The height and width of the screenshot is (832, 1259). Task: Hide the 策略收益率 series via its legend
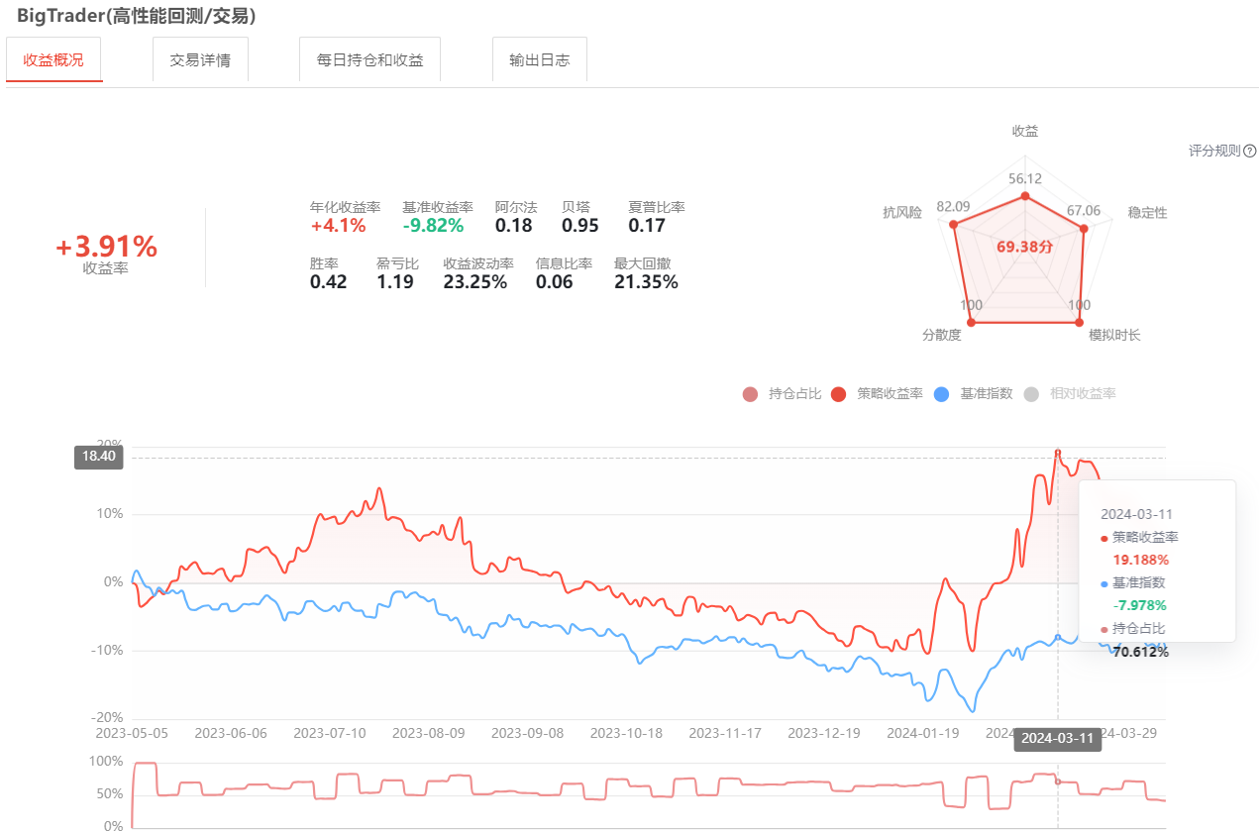877,394
